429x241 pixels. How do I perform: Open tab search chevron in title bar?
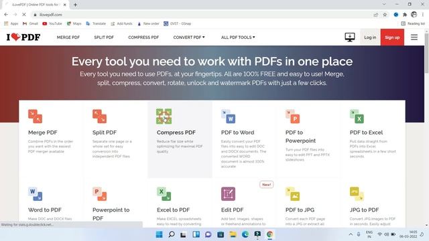tap(384, 5)
